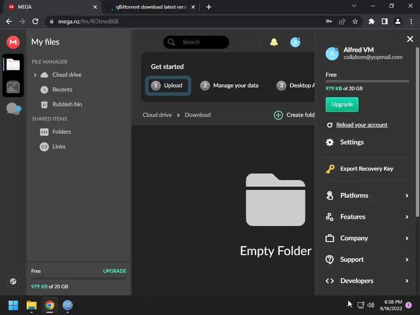This screenshot has width=420, height=315.
Task: Click the Alfred VM profile avatar in panel
Action: [332, 54]
